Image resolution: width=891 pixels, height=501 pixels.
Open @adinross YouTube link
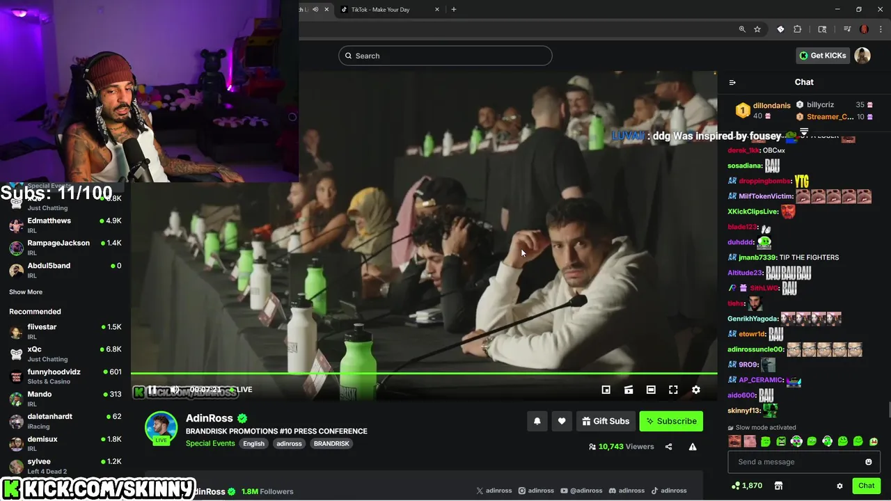tap(581, 491)
